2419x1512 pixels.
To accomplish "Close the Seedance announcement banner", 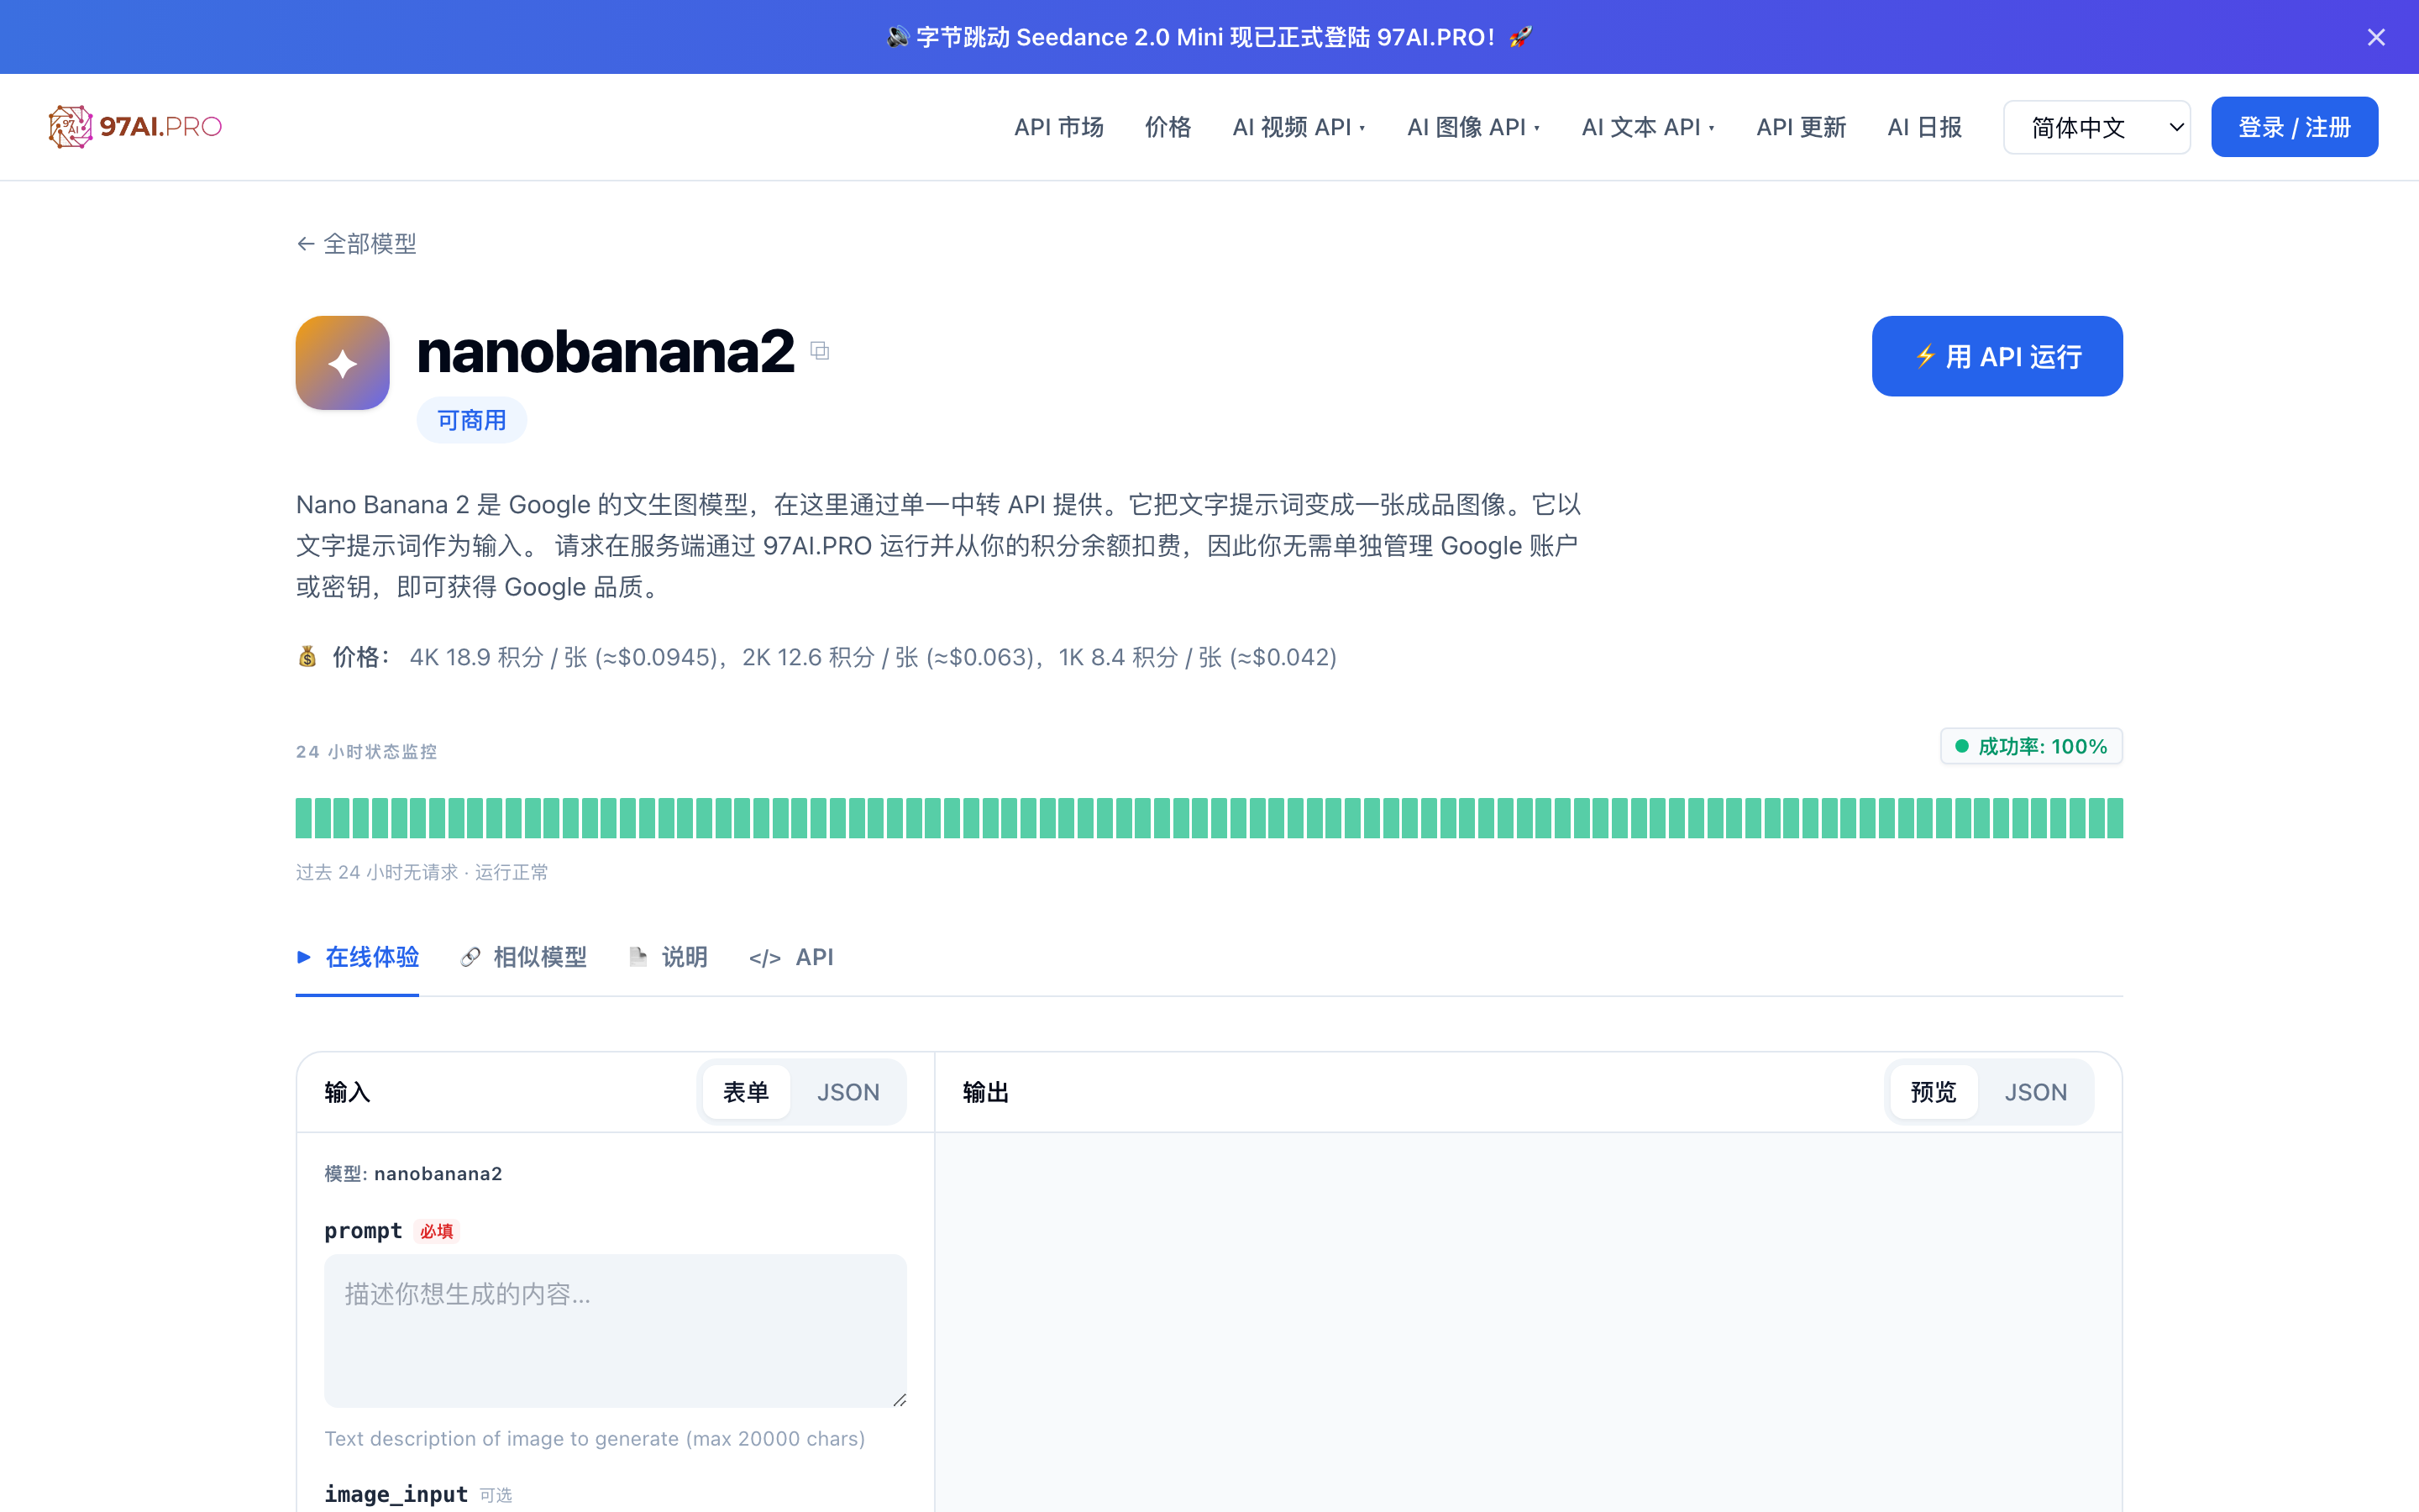I will 2376,37.
